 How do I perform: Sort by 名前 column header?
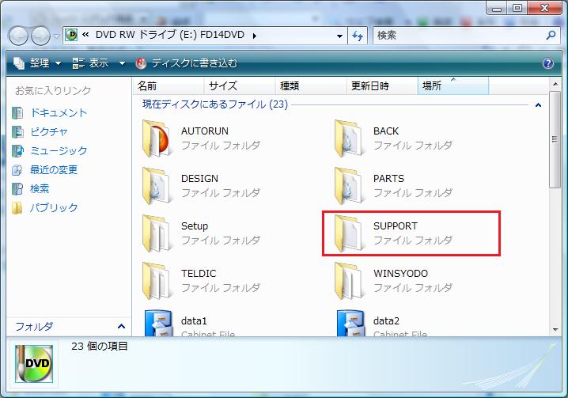coord(168,86)
